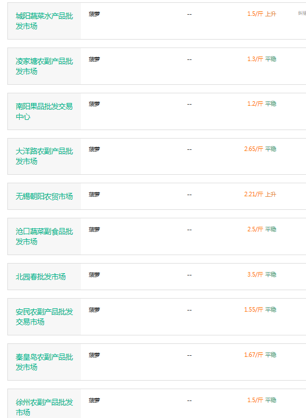
Task: Click the 3.5/斤 平稳 price entry
Action: click(x=262, y=274)
